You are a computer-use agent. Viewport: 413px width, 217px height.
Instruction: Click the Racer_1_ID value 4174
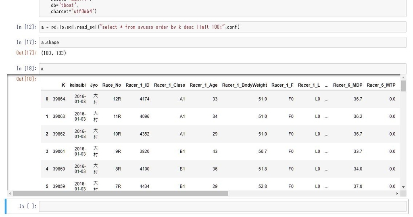(x=145, y=99)
